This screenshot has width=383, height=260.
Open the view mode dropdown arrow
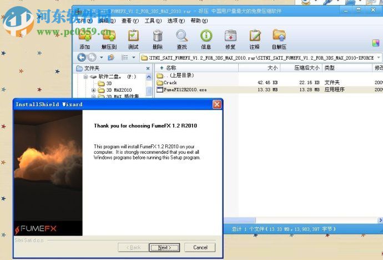134,58
